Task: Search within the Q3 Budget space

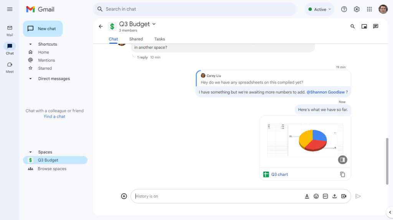Action: click(x=352, y=26)
